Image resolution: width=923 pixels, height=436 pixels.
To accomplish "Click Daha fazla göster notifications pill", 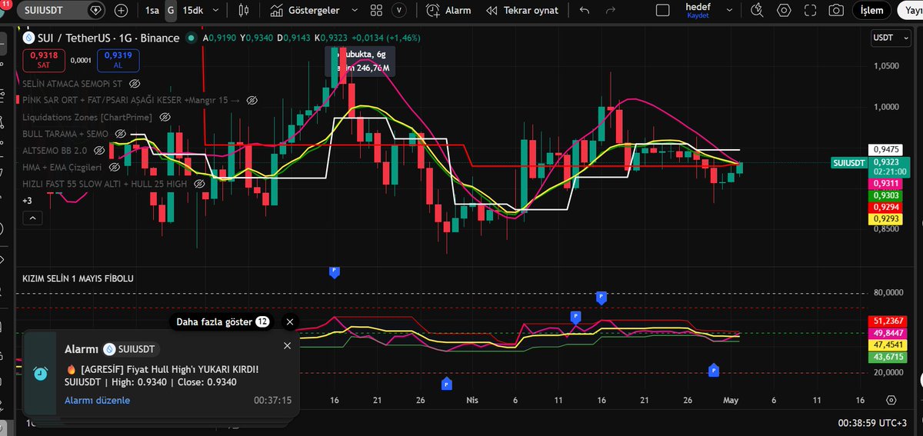I will pos(222,321).
